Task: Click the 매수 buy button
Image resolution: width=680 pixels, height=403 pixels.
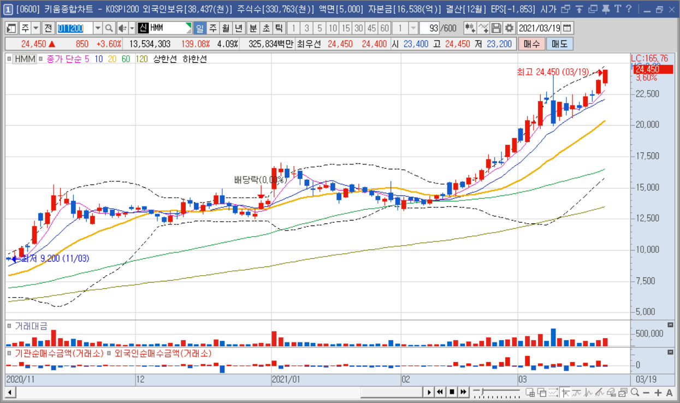Action: click(x=531, y=44)
